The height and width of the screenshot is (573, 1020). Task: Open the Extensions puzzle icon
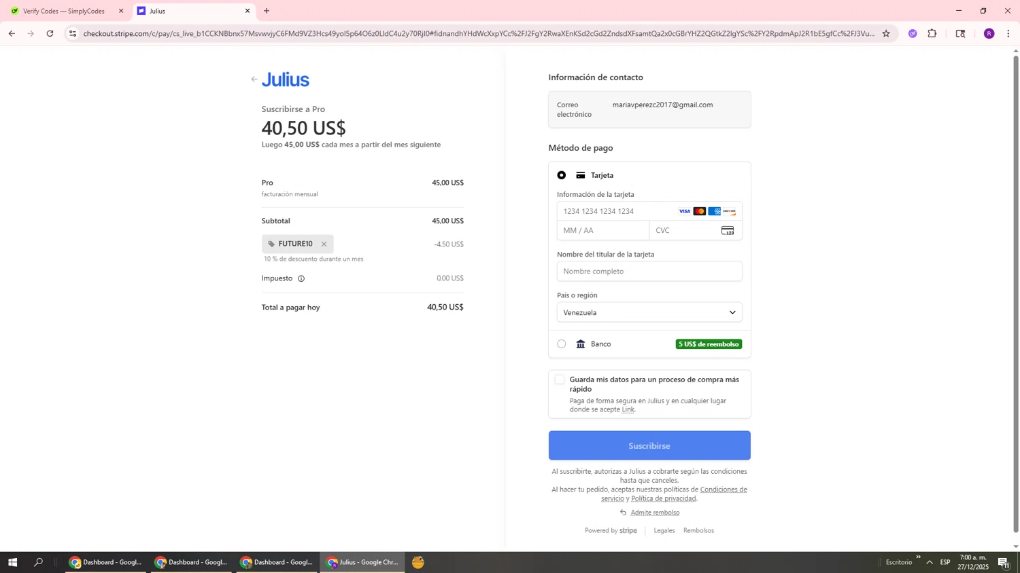pyautogui.click(x=932, y=33)
